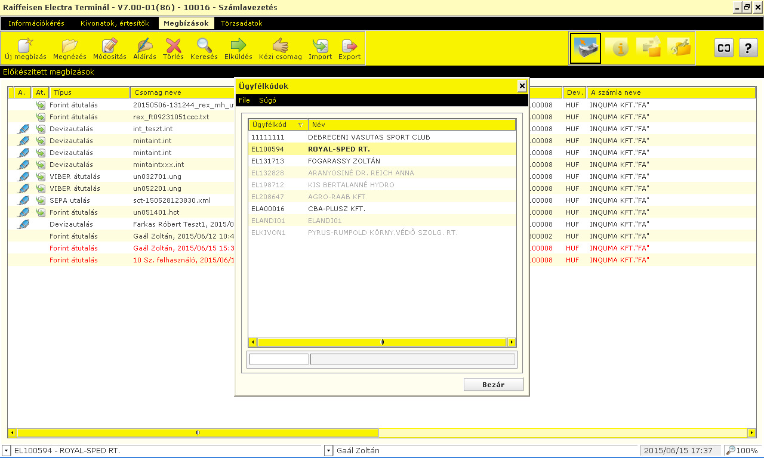Send orders with the Elküldés arrow
The image size is (764, 458).
(x=238, y=48)
